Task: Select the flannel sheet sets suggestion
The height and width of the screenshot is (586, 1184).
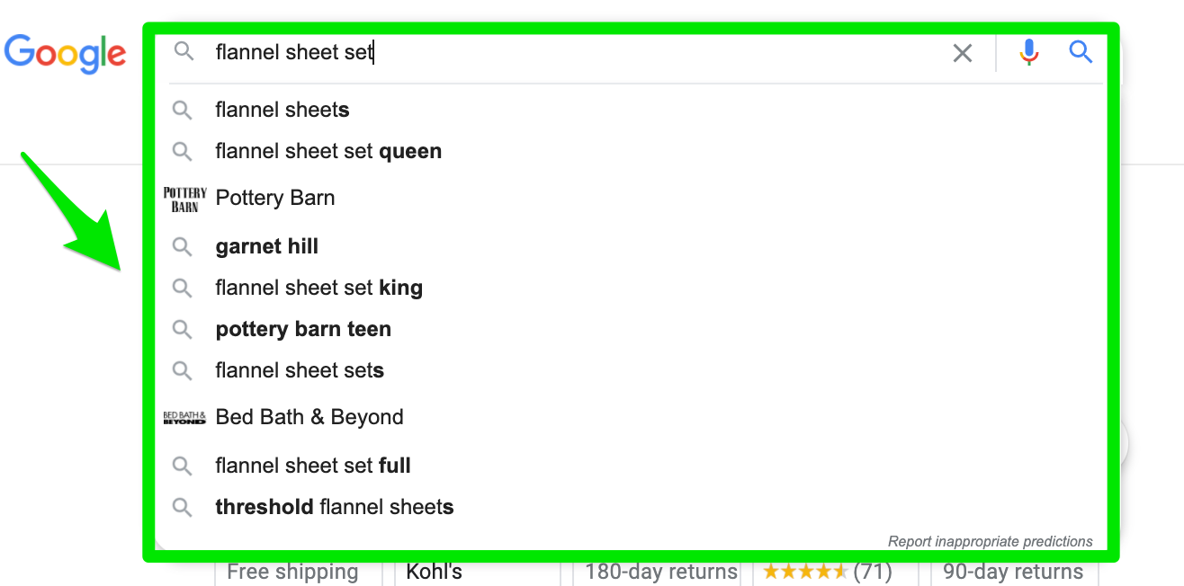Action: [300, 370]
